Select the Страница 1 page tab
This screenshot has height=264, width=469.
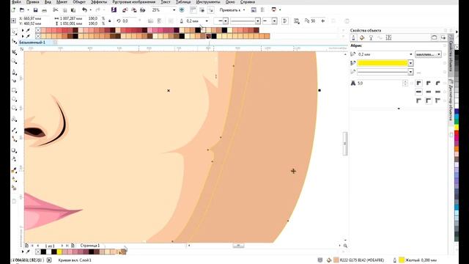coord(89,246)
